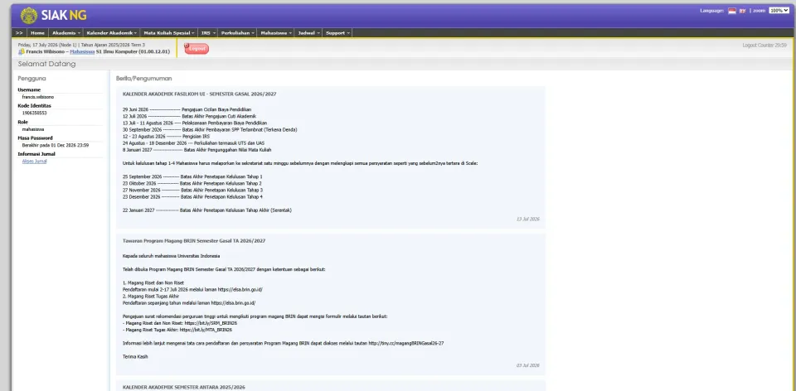
Task: Expand the Perkuliahan menu
Action: click(x=238, y=33)
